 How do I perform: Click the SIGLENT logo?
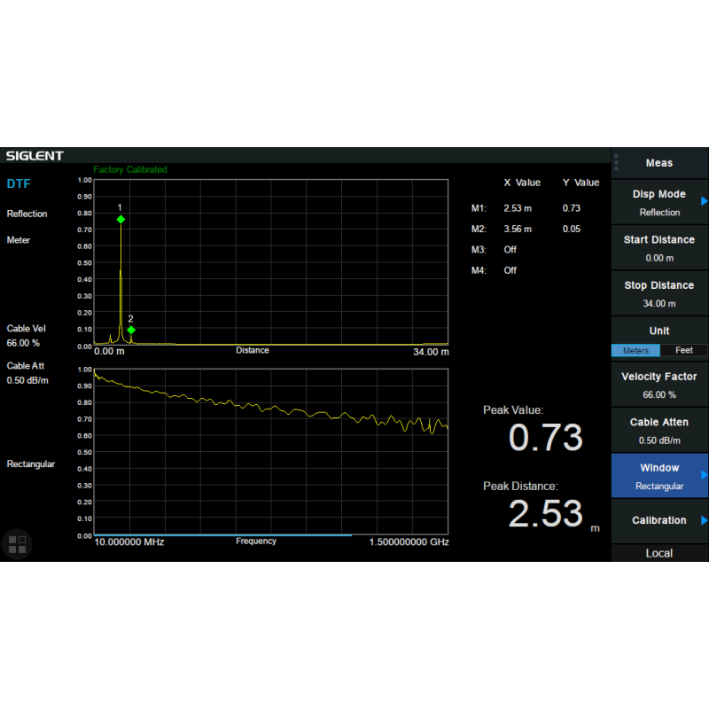point(35,156)
